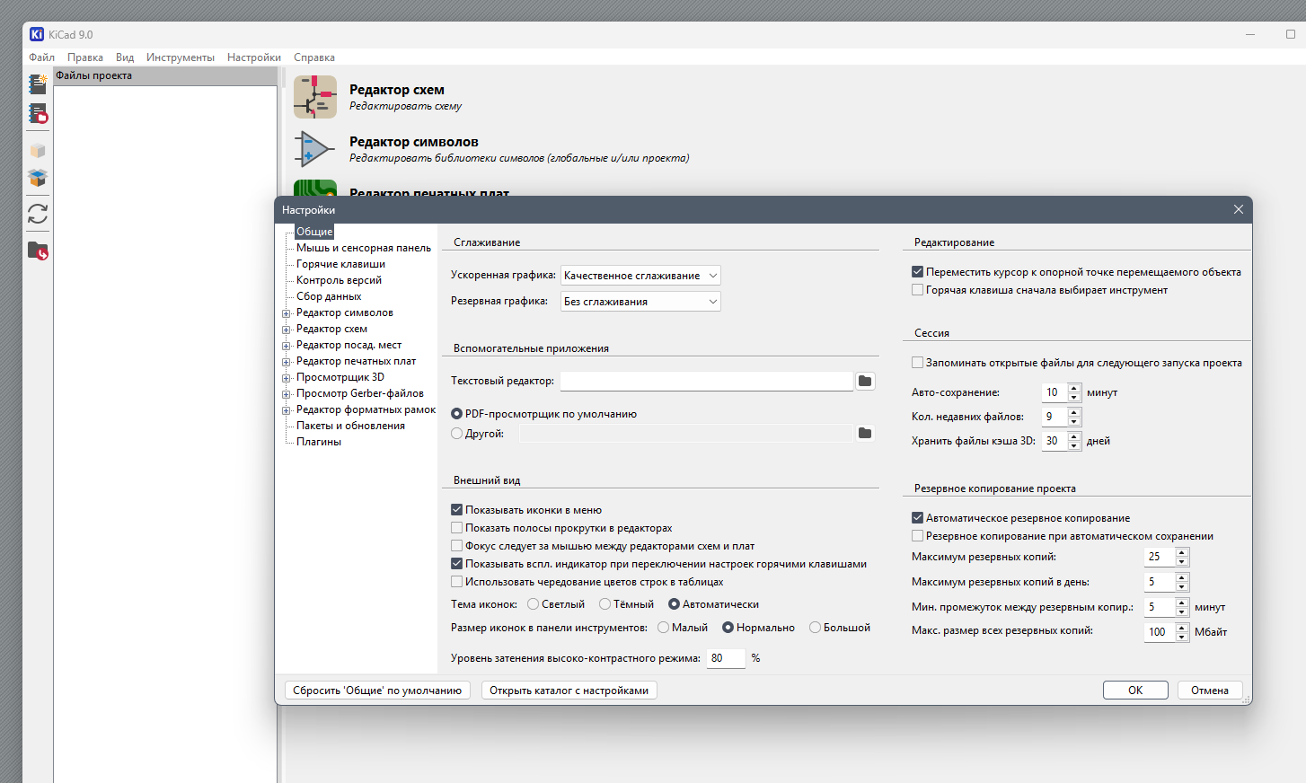1306x783 pixels.
Task: Click OK to apply settings
Action: point(1135,691)
